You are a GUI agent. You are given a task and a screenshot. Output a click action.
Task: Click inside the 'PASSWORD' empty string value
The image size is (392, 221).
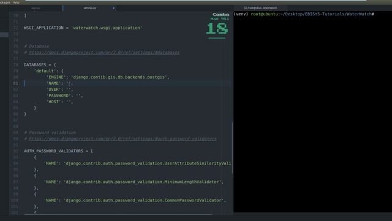click(79, 96)
